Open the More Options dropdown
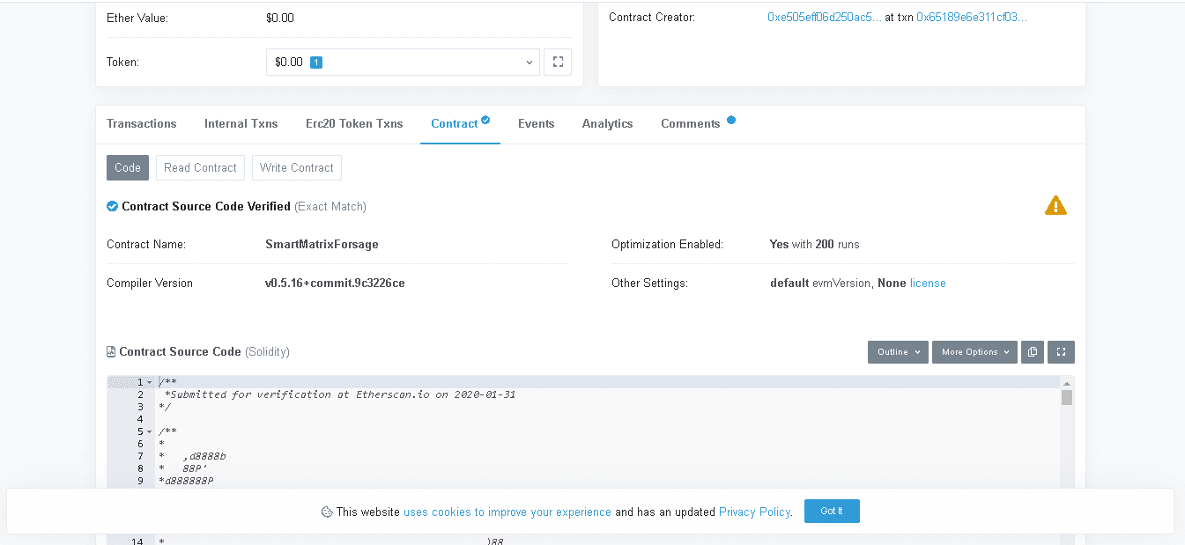The width and height of the screenshot is (1185, 545). 974,352
